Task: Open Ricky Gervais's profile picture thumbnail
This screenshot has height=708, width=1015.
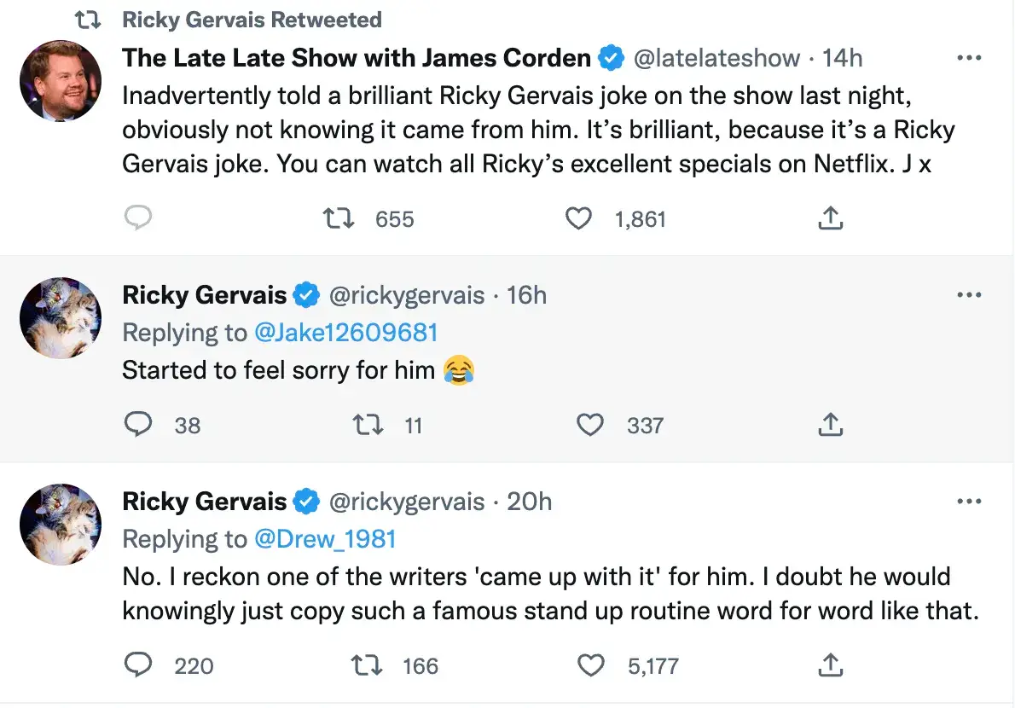Action: click(x=60, y=317)
